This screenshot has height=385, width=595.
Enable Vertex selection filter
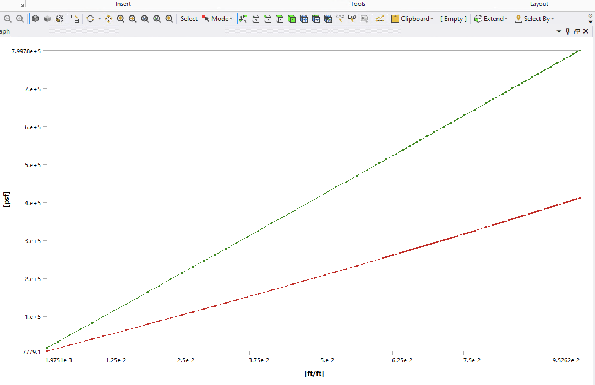255,19
